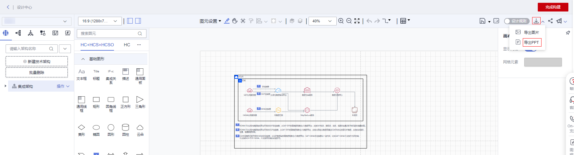The height and width of the screenshot is (155, 574).
Task: Click the save disk icon
Action: (x=482, y=21)
